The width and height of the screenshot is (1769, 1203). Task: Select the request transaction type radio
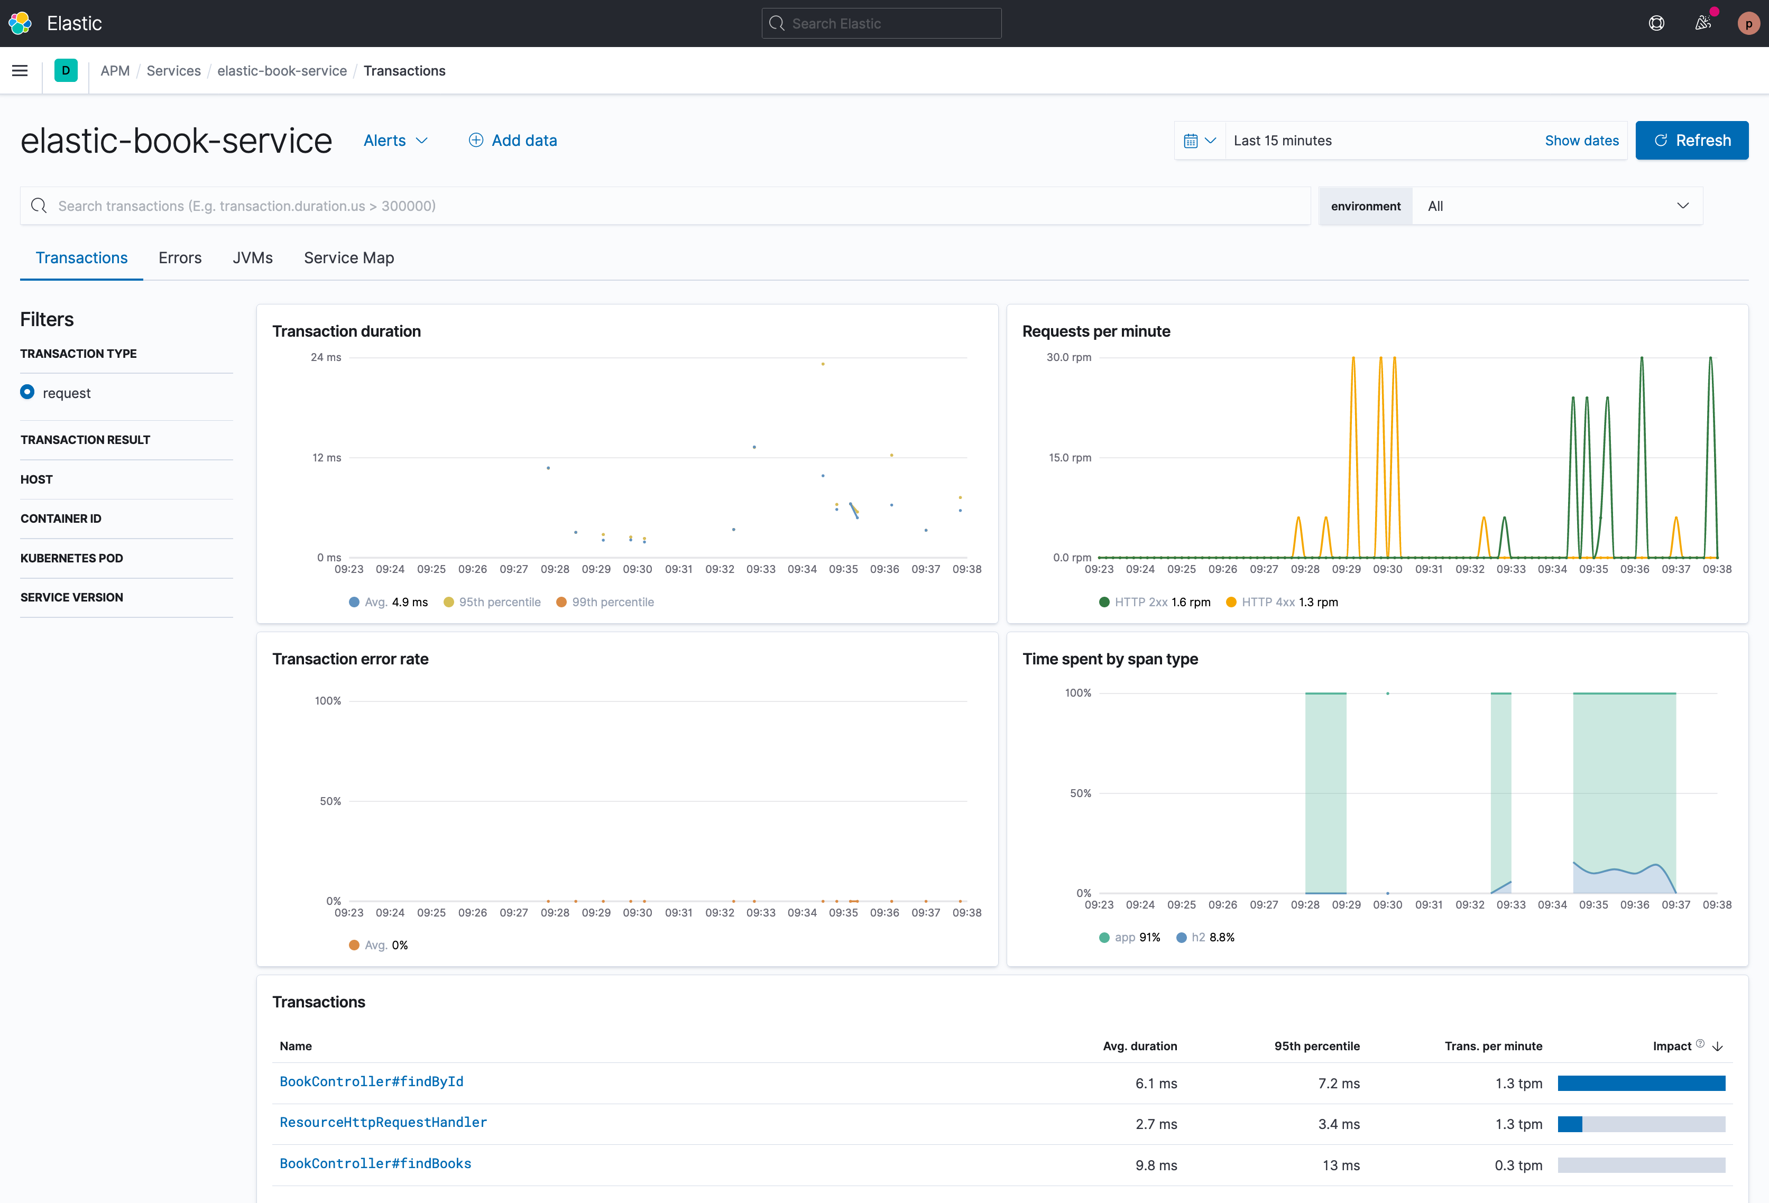[27, 393]
